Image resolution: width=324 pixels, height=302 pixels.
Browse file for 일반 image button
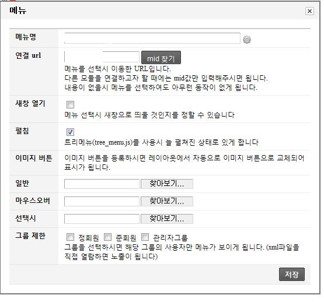pyautogui.click(x=167, y=184)
